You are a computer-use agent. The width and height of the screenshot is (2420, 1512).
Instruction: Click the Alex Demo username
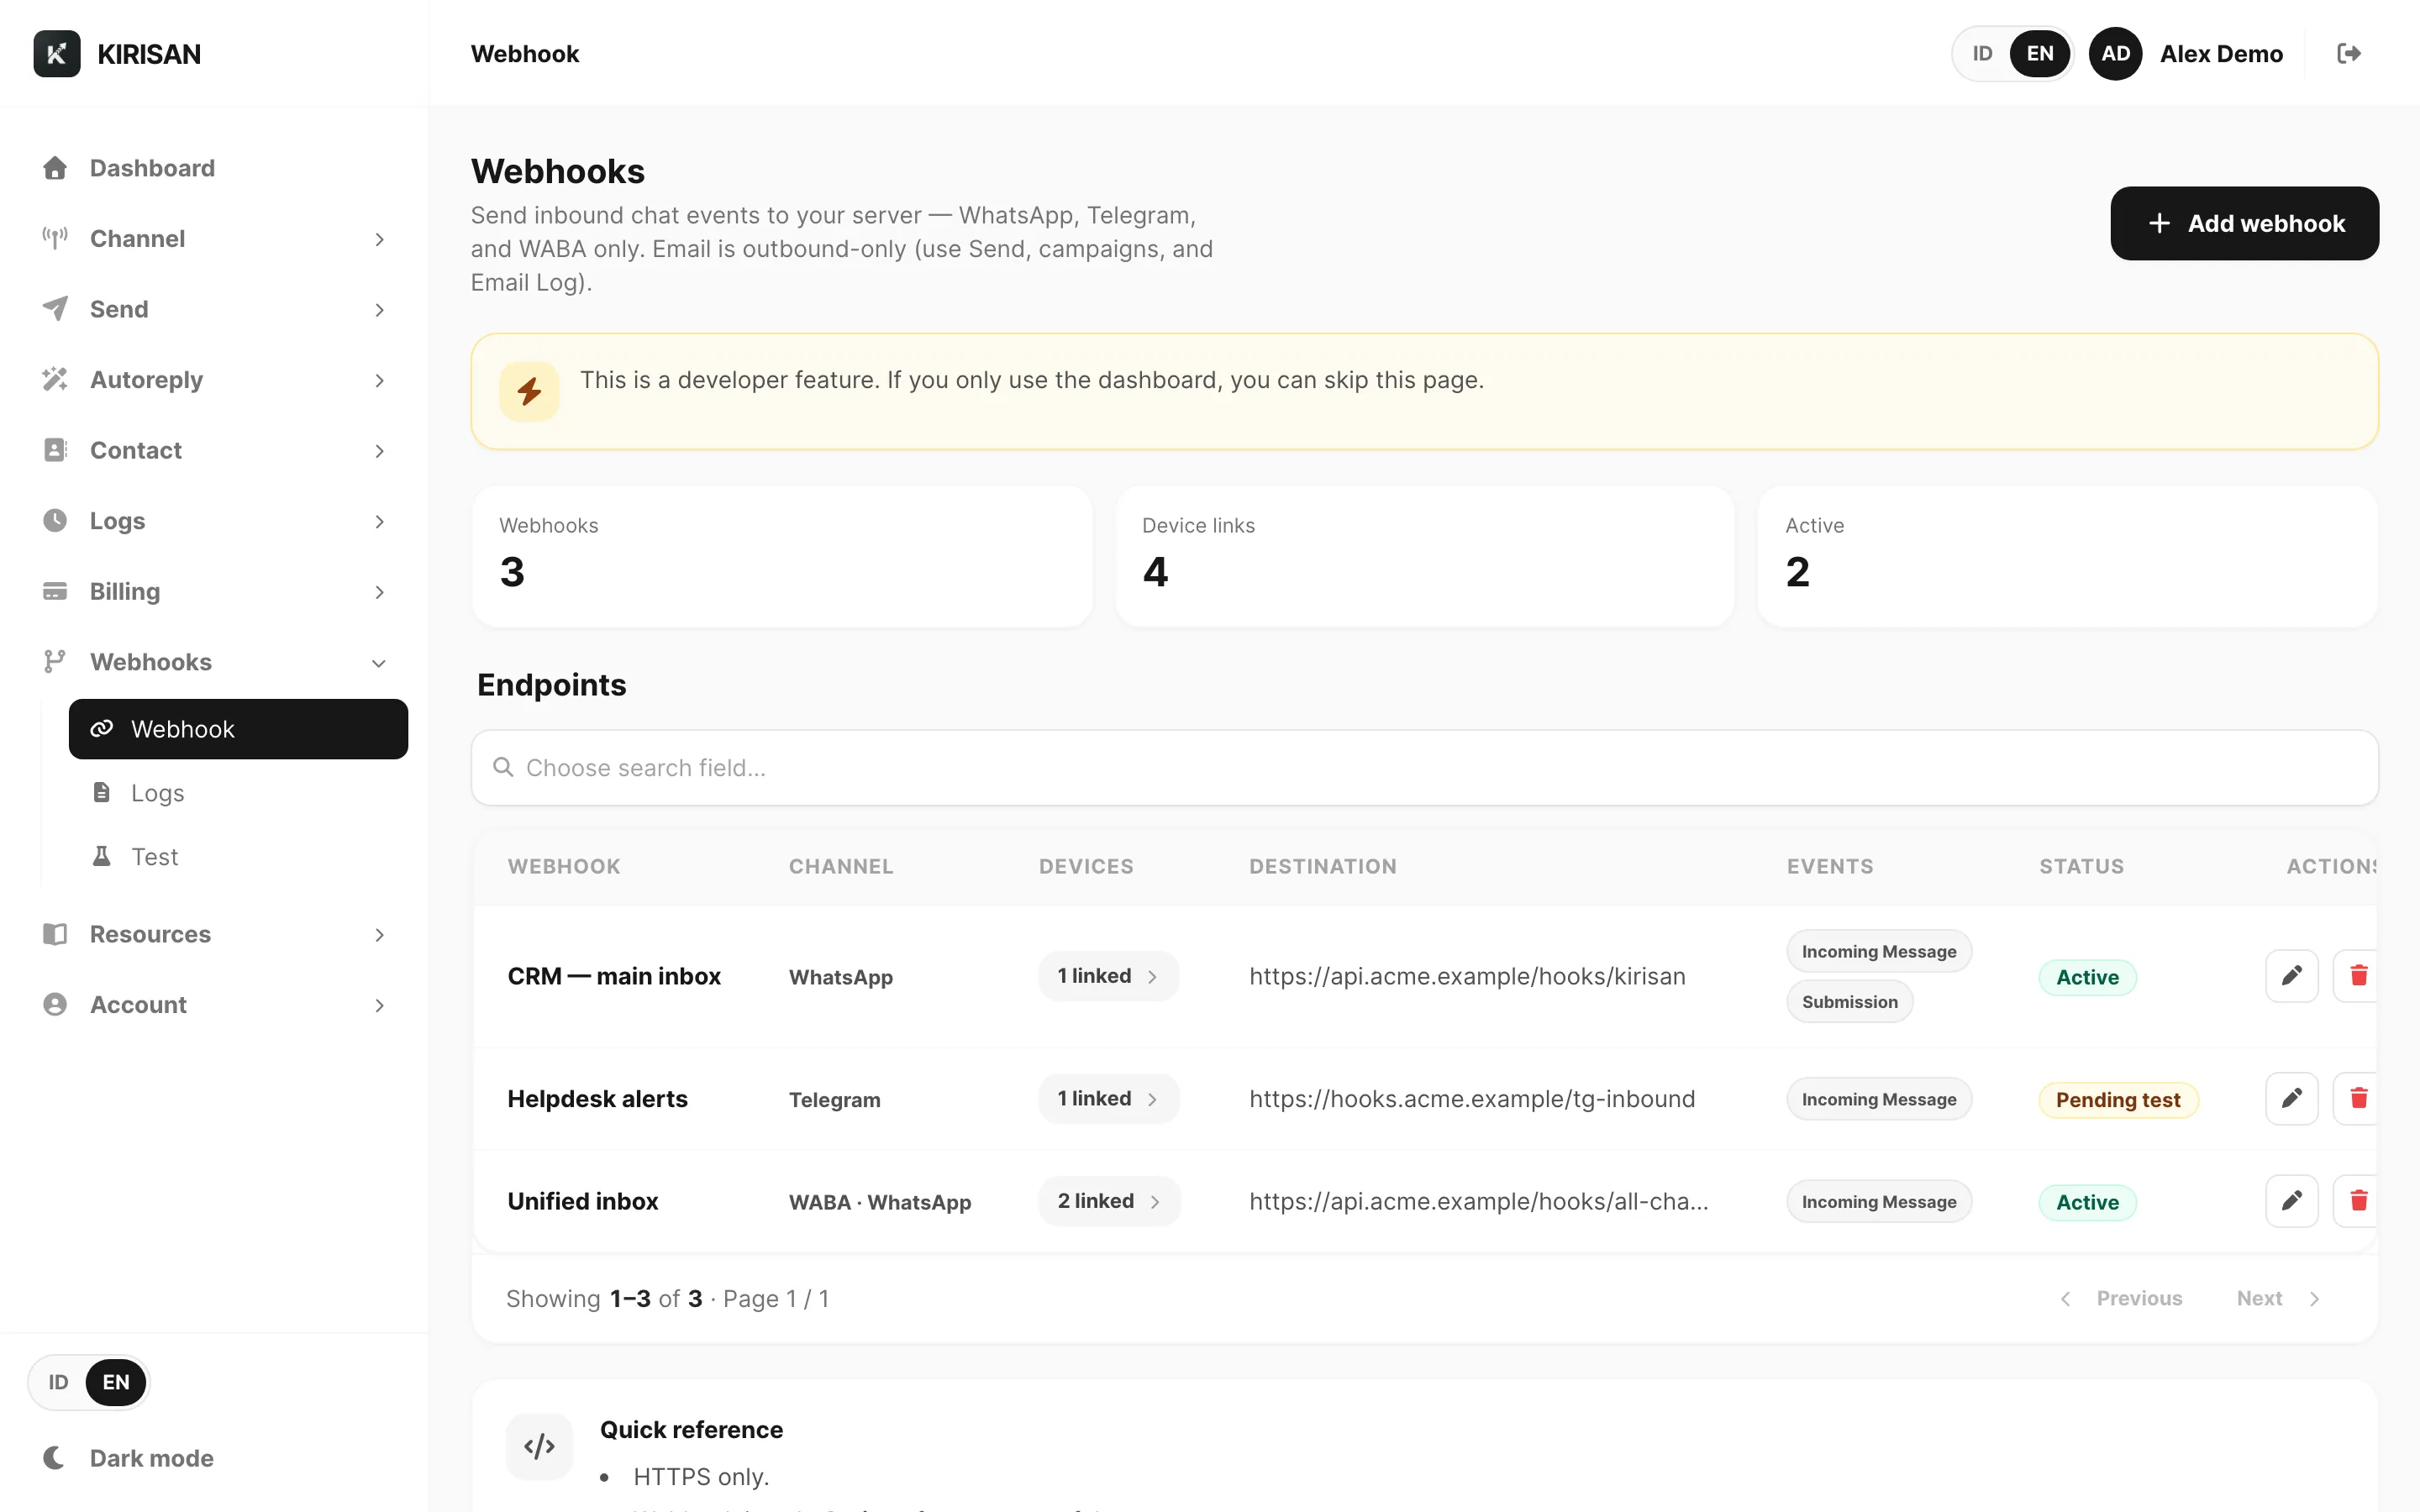2221,54
